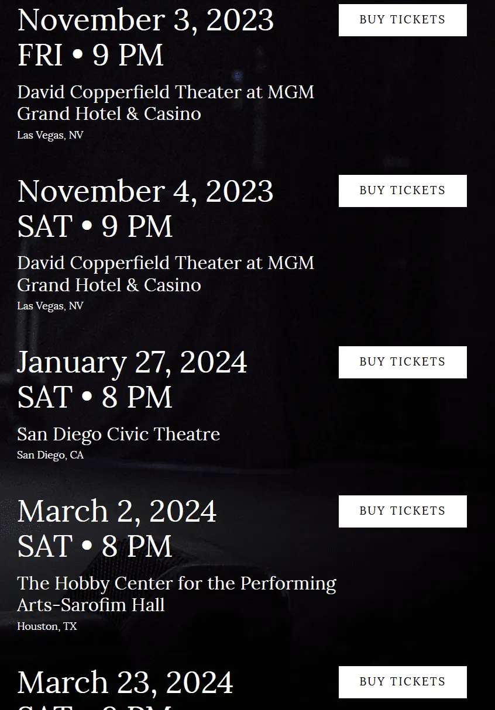
Task: Click the March 2, 2024 date heading
Action: [x=117, y=511]
